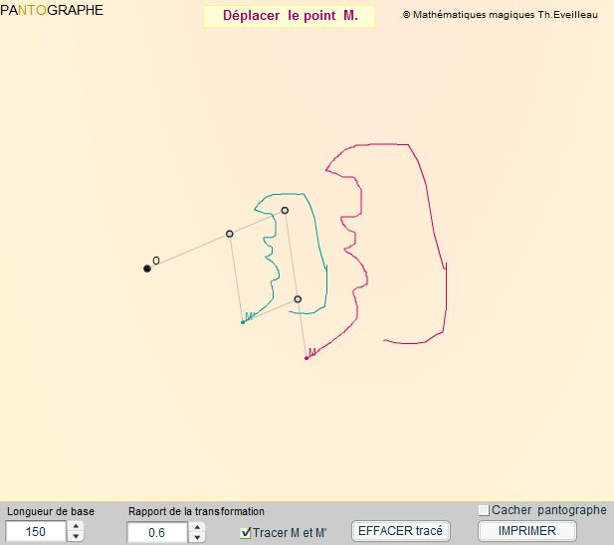Viewport: 614px width, 545px height.
Task: Increase Rapport de la transformation with up arrow
Action: click(x=197, y=527)
